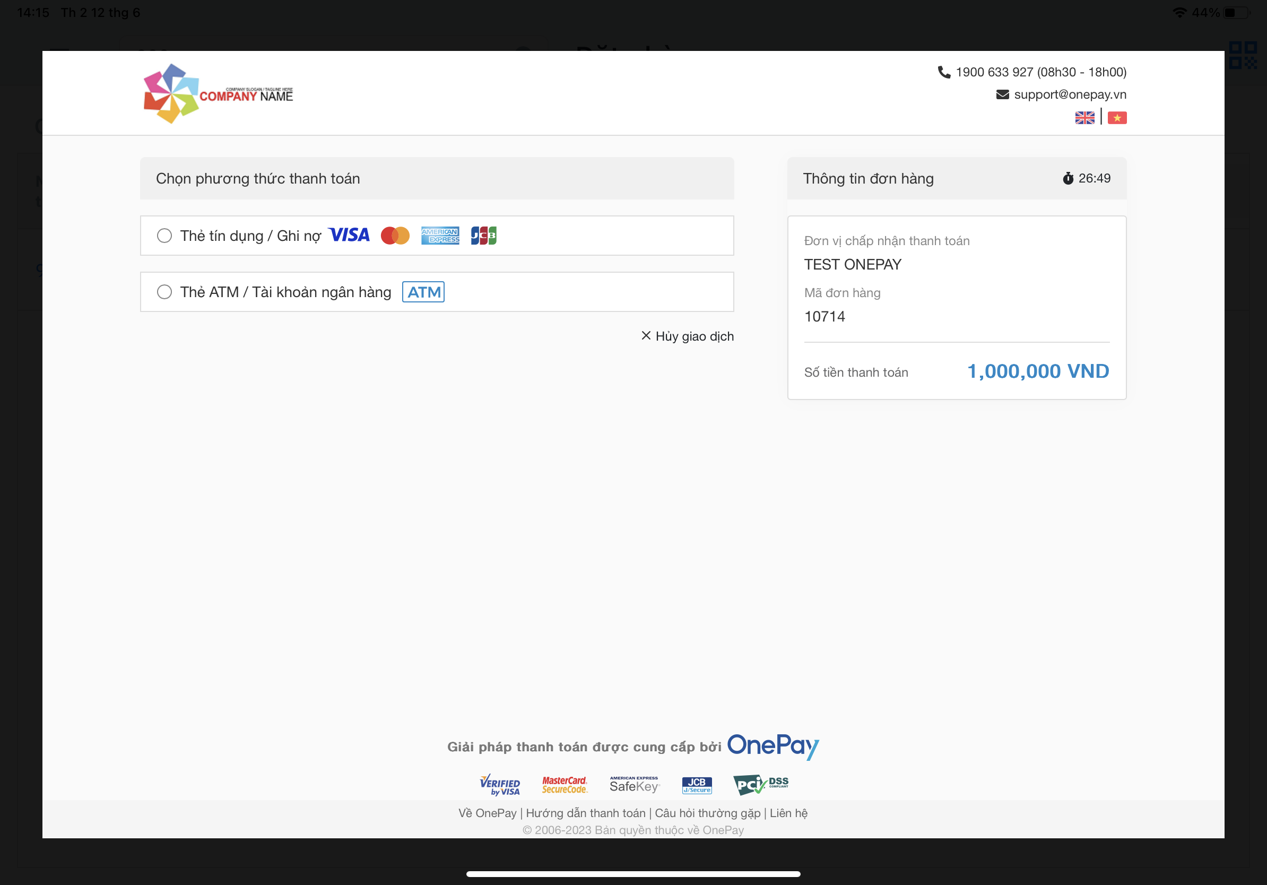Image resolution: width=1267 pixels, height=885 pixels.
Task: Switch language with the UK flag icon
Action: point(1084,117)
